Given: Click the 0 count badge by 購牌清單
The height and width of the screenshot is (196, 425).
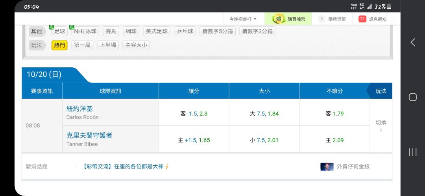Looking at the screenshot, I should coord(322,19).
